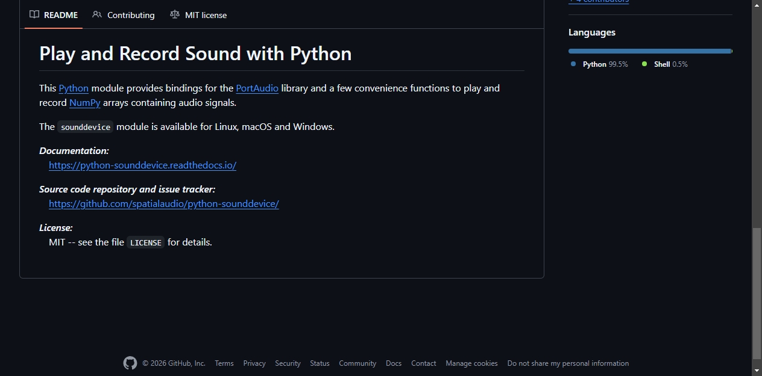
Task: Open the footer Docs link
Action: pyautogui.click(x=394, y=363)
